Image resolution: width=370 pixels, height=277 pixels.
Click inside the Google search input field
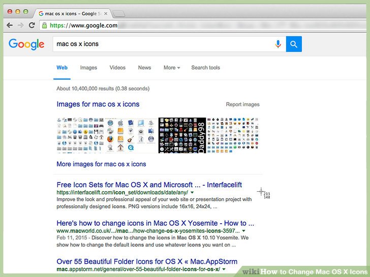tap(163, 44)
